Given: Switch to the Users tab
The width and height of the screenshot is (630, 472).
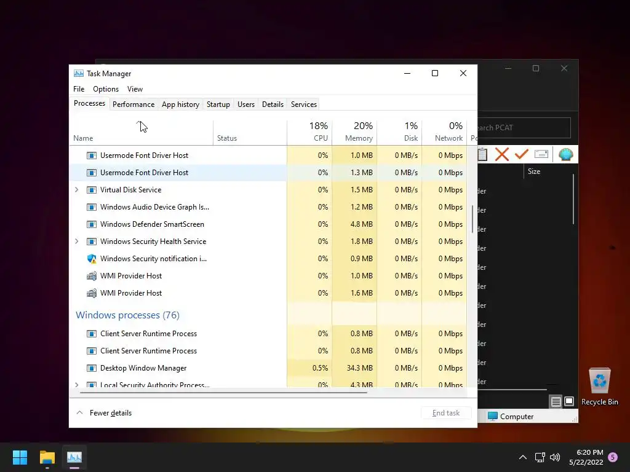Looking at the screenshot, I should 246,104.
